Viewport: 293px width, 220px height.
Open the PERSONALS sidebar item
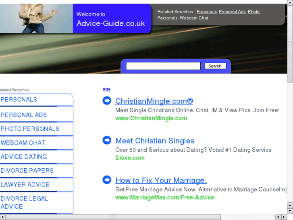coord(36,100)
